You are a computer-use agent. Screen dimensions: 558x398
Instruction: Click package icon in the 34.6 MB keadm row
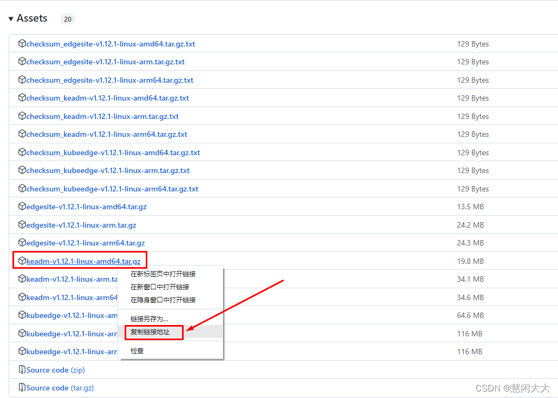click(x=22, y=297)
